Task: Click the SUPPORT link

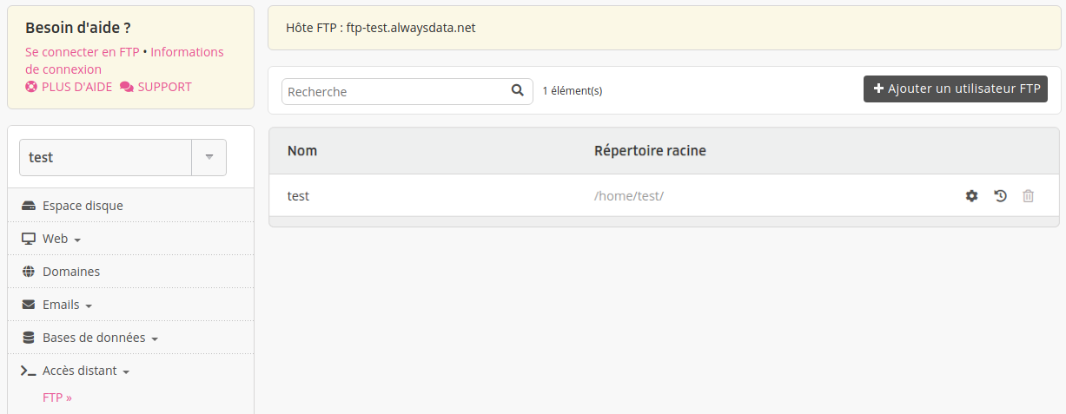Action: click(x=164, y=87)
